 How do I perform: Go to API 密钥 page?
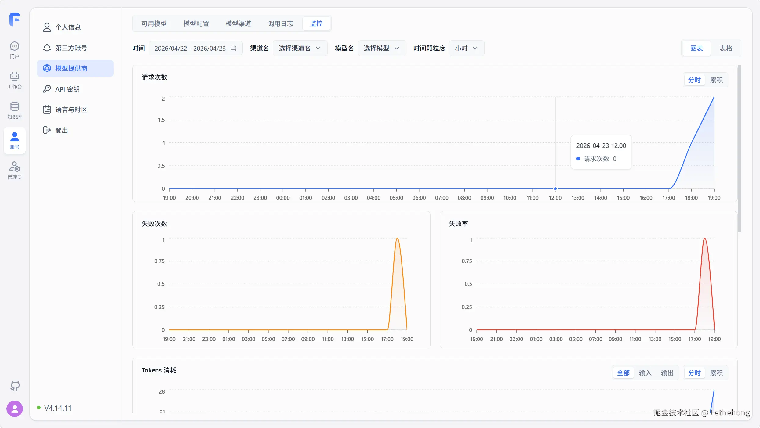(x=67, y=89)
